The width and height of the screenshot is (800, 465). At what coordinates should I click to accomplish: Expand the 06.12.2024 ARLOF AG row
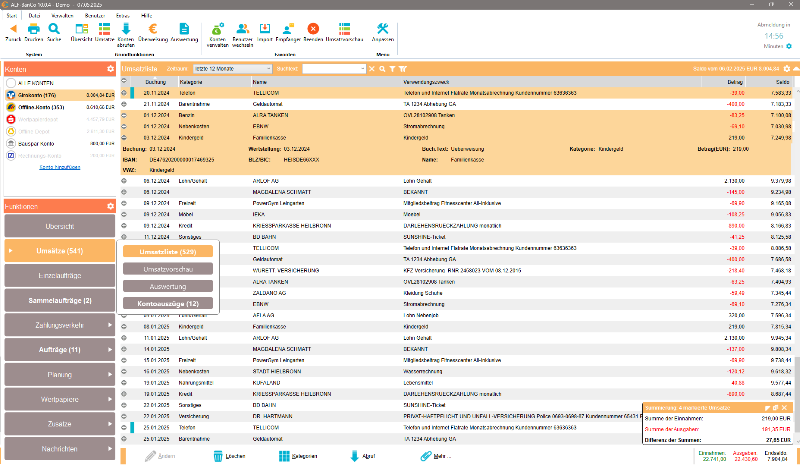pos(124,181)
